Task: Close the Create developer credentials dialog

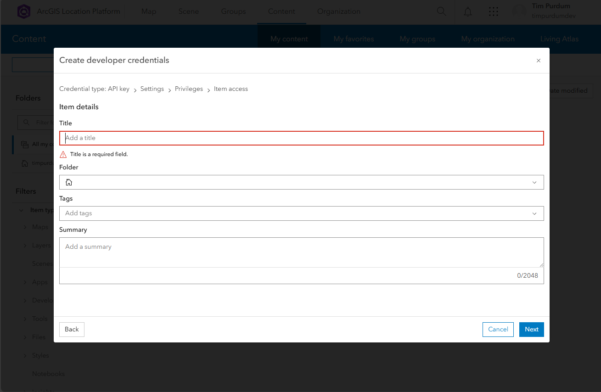Action: click(539, 61)
